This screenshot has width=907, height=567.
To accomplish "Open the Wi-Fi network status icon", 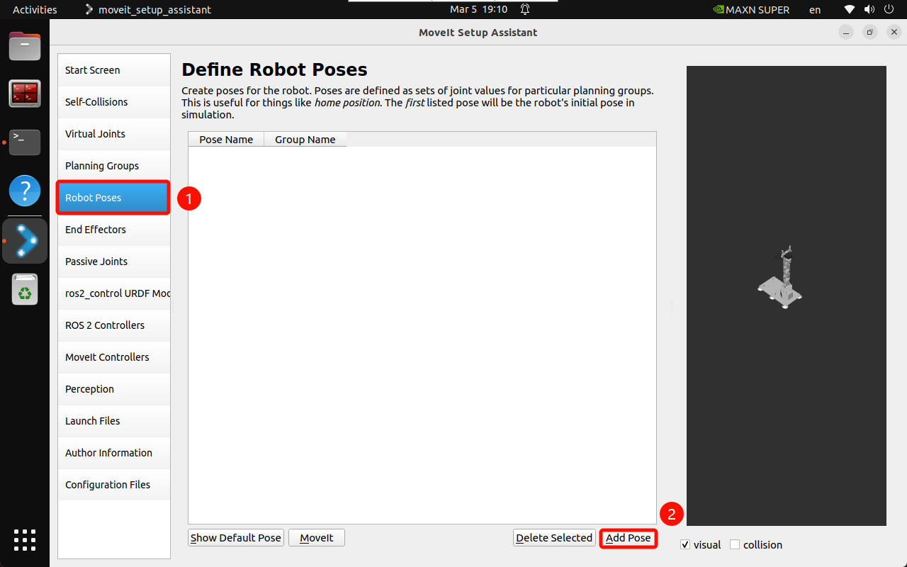I will point(850,10).
